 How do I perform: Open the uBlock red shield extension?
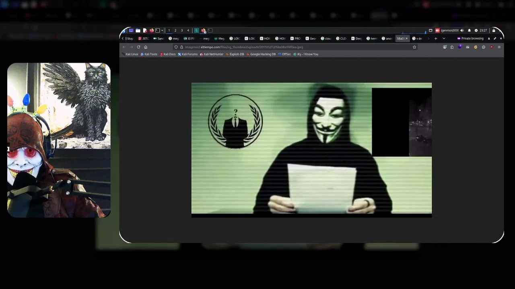click(x=492, y=47)
